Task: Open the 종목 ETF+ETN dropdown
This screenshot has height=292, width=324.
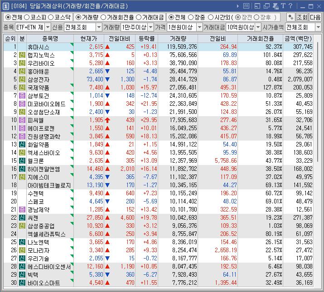Action: pyautogui.click(x=48, y=27)
